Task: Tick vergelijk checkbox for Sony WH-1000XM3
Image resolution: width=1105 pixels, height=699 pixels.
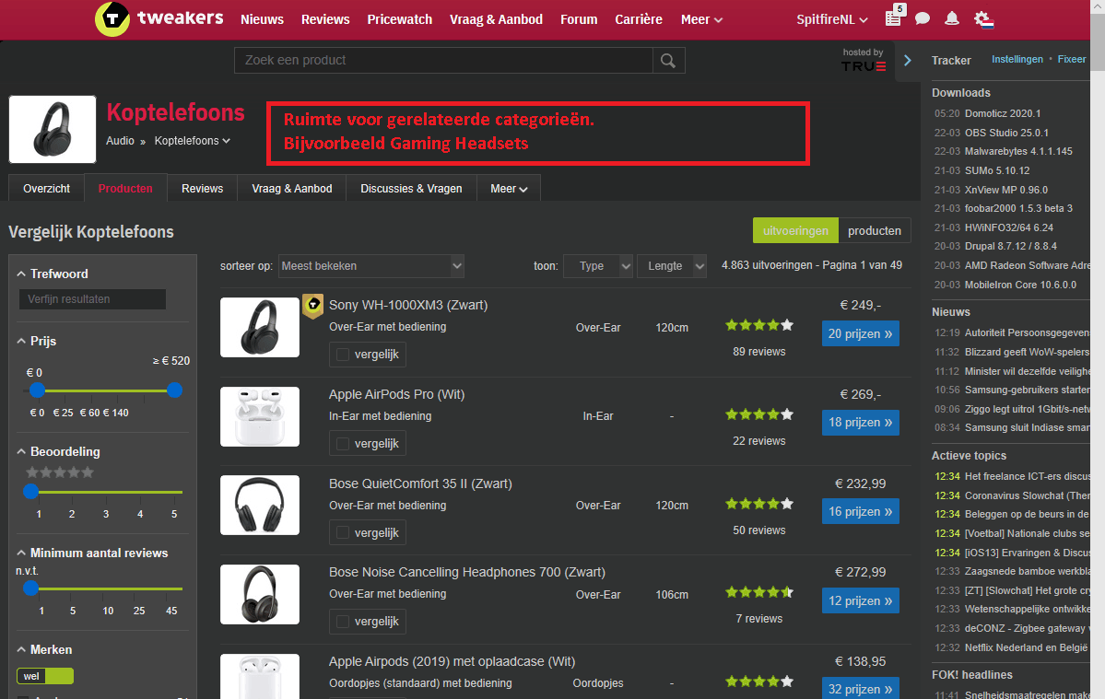Action: (x=343, y=355)
